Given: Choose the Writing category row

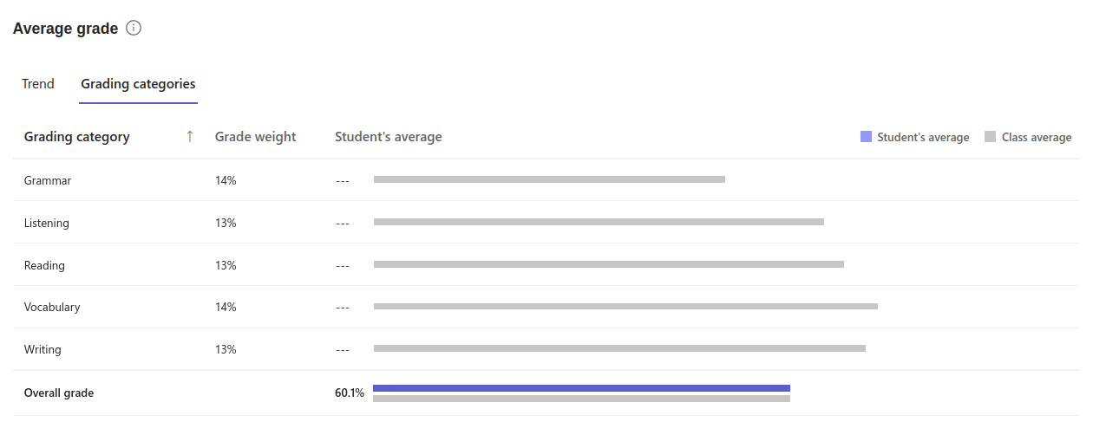Looking at the screenshot, I should pos(546,349).
